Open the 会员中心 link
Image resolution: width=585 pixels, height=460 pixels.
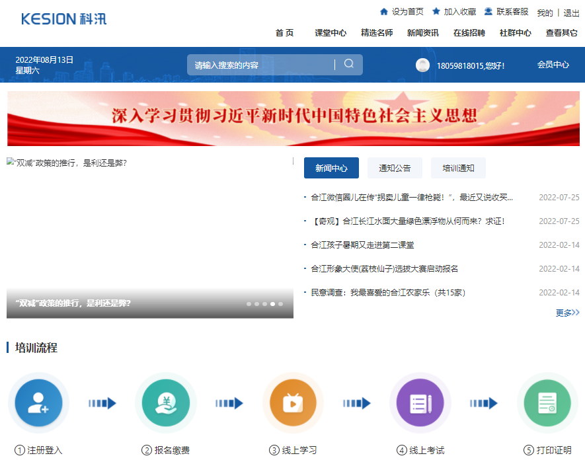coord(554,64)
